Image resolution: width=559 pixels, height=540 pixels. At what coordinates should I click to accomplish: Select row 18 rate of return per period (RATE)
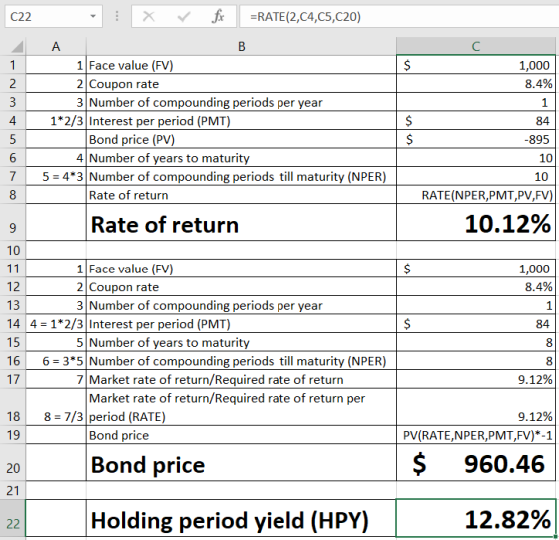[x=241, y=407]
